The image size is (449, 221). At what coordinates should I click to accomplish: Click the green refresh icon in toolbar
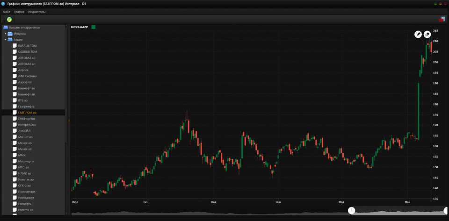tap(9, 19)
